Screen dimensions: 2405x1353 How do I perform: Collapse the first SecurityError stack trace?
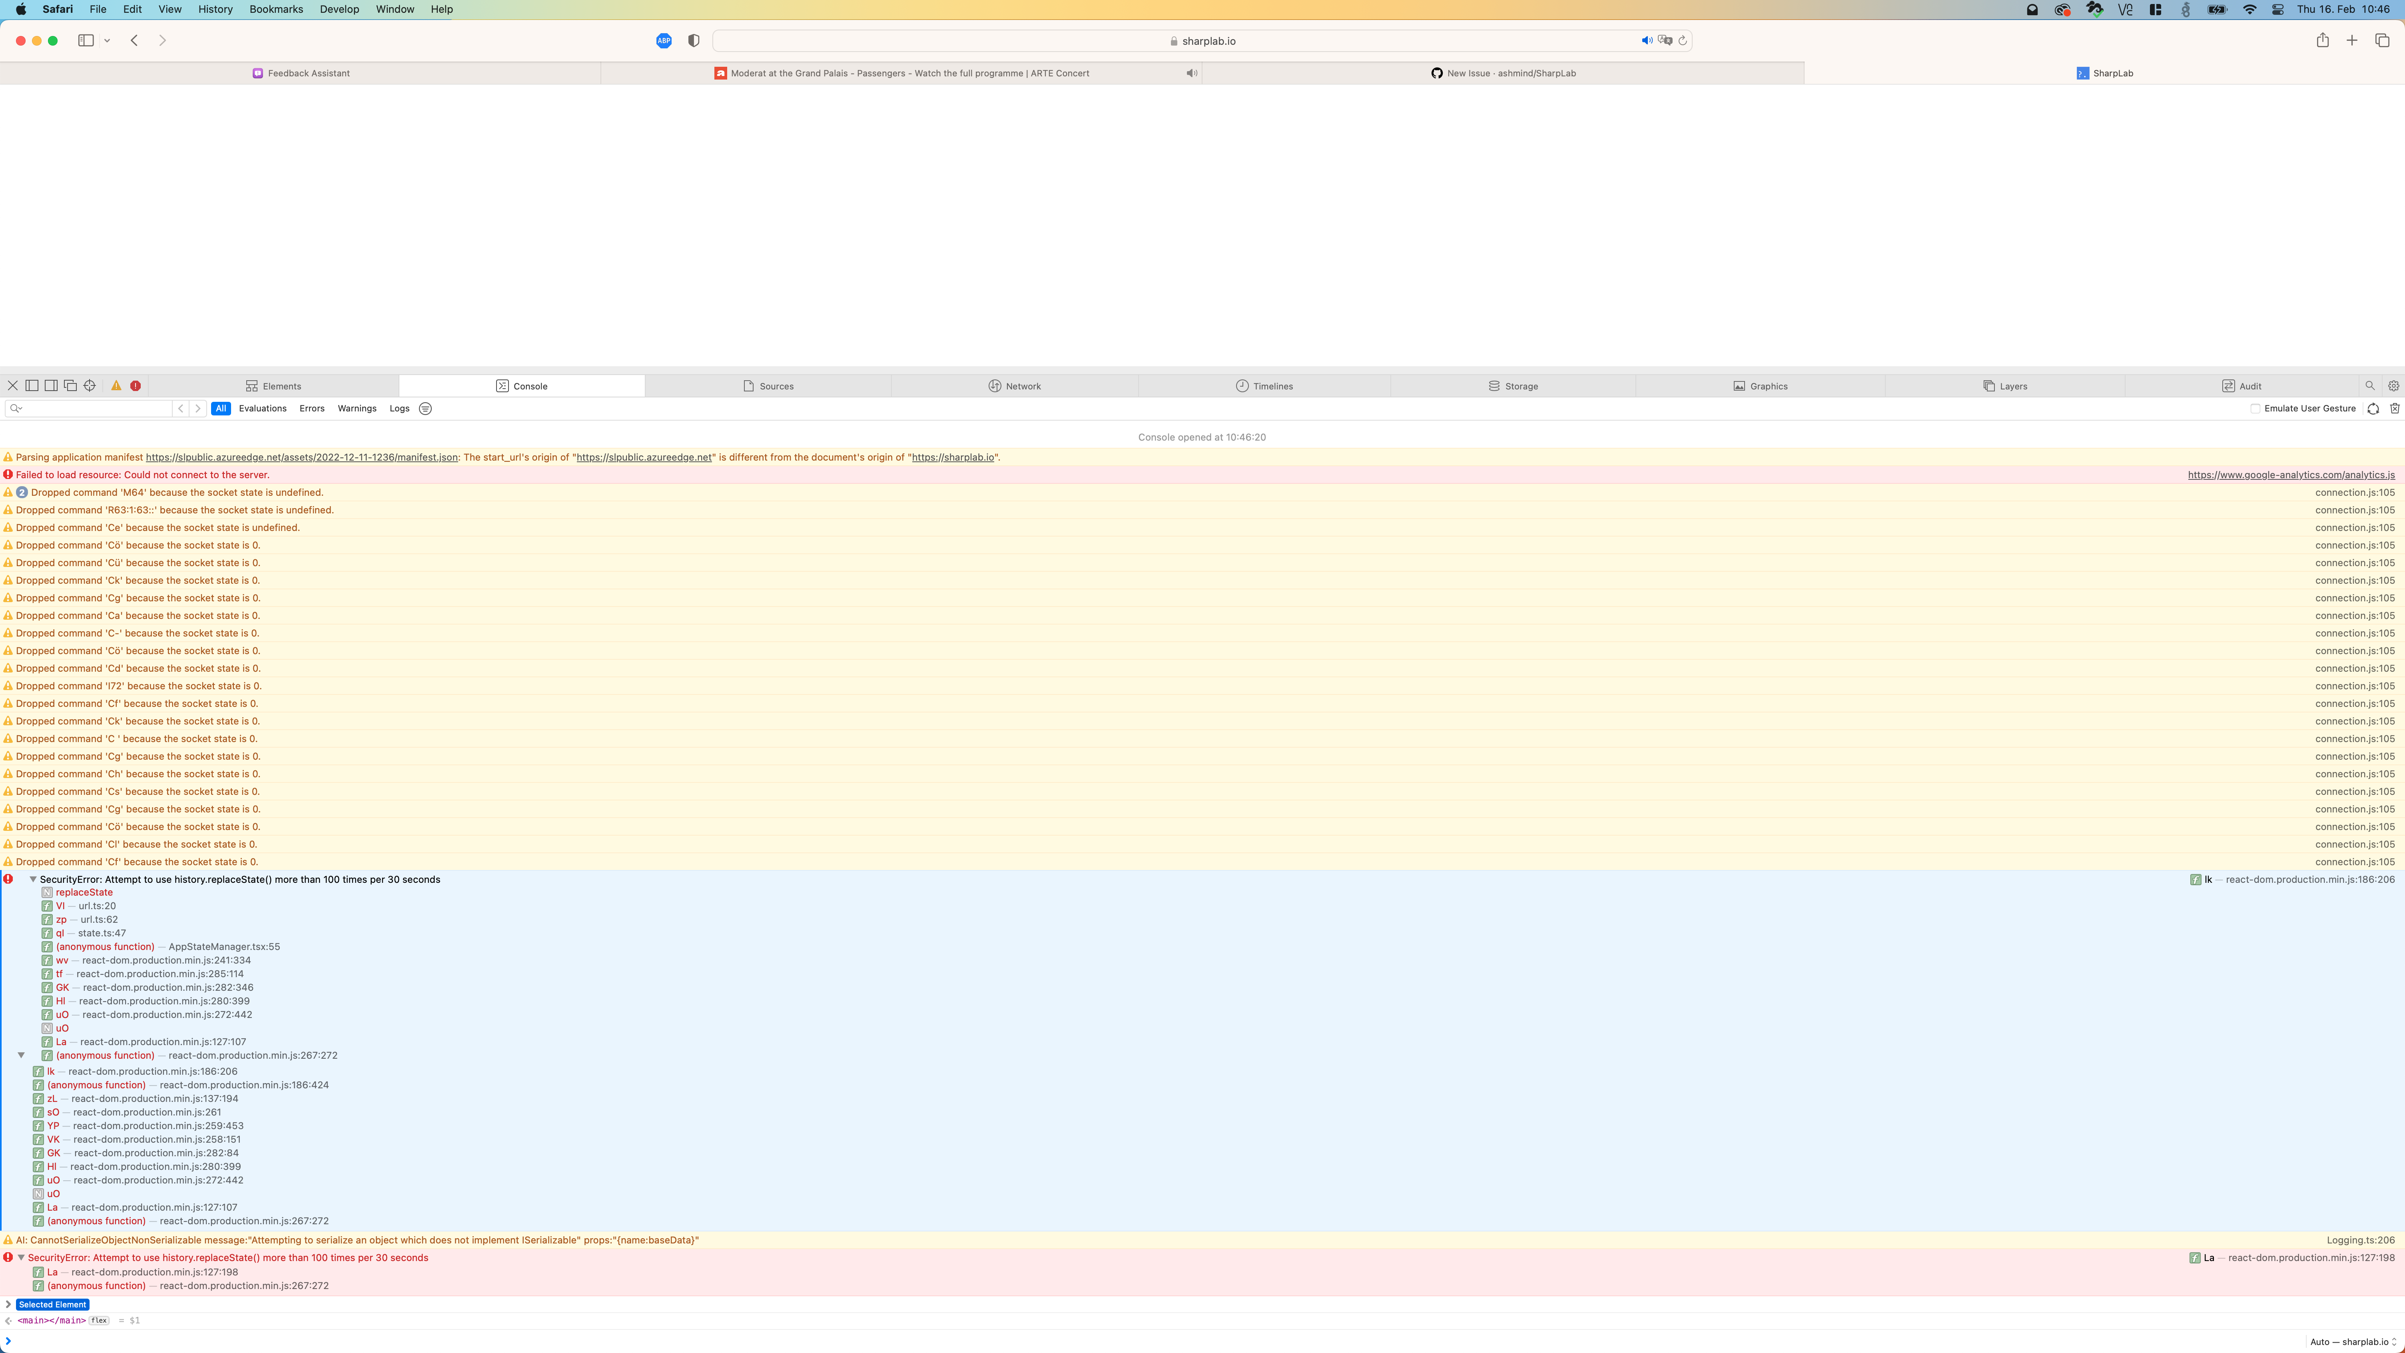[33, 879]
